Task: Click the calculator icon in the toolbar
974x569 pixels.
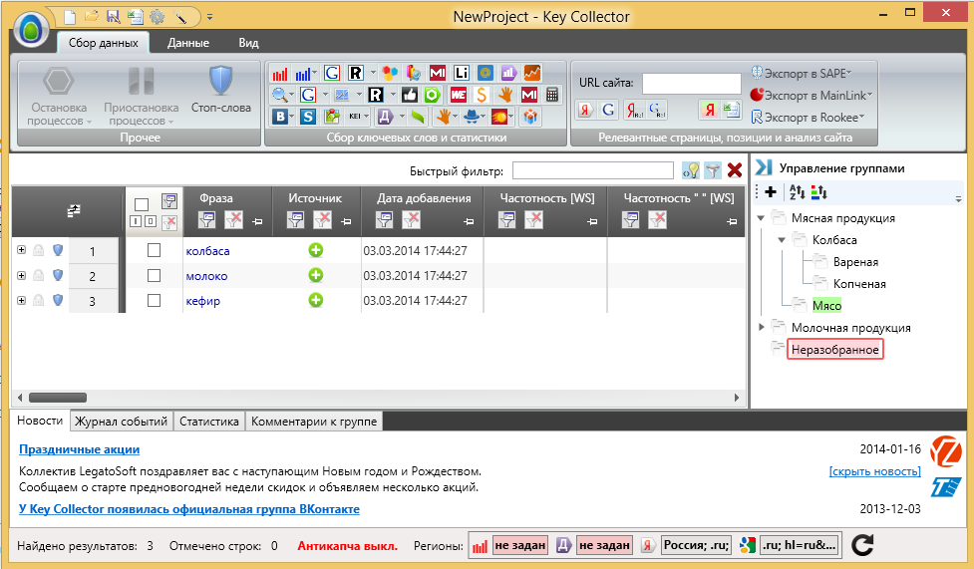Action: (554, 95)
